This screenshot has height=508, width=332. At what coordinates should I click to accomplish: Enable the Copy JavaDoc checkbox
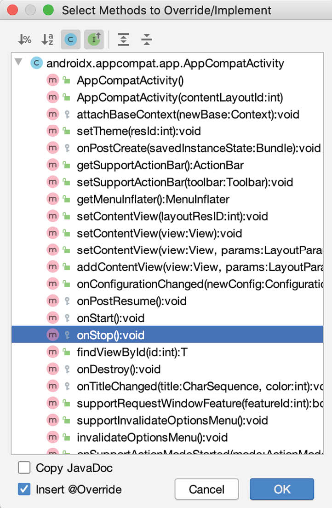click(24, 468)
